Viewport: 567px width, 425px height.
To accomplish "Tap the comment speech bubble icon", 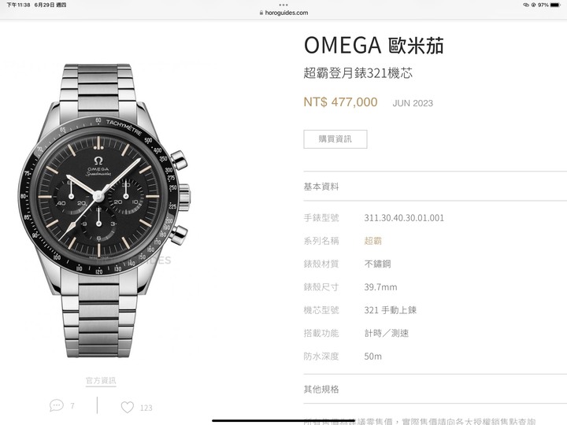I will (57, 405).
